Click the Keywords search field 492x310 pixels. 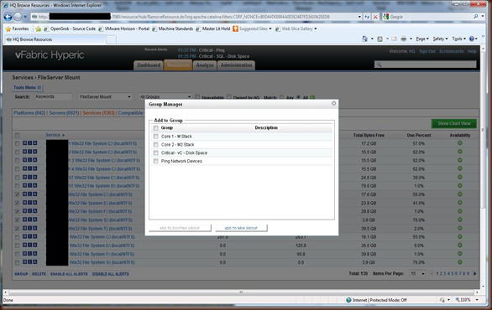54,96
